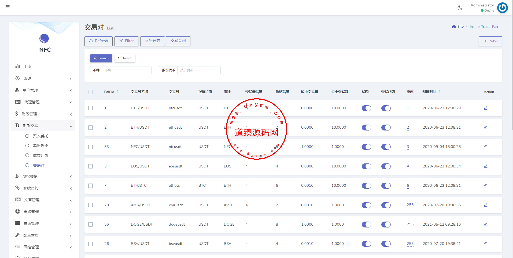
Task: Open the Filter button
Action: [126, 41]
